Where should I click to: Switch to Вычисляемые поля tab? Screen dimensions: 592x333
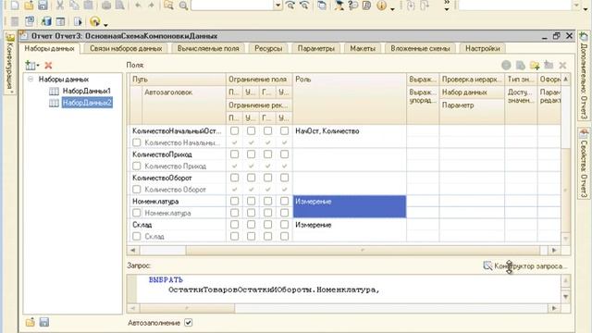pyautogui.click(x=208, y=48)
